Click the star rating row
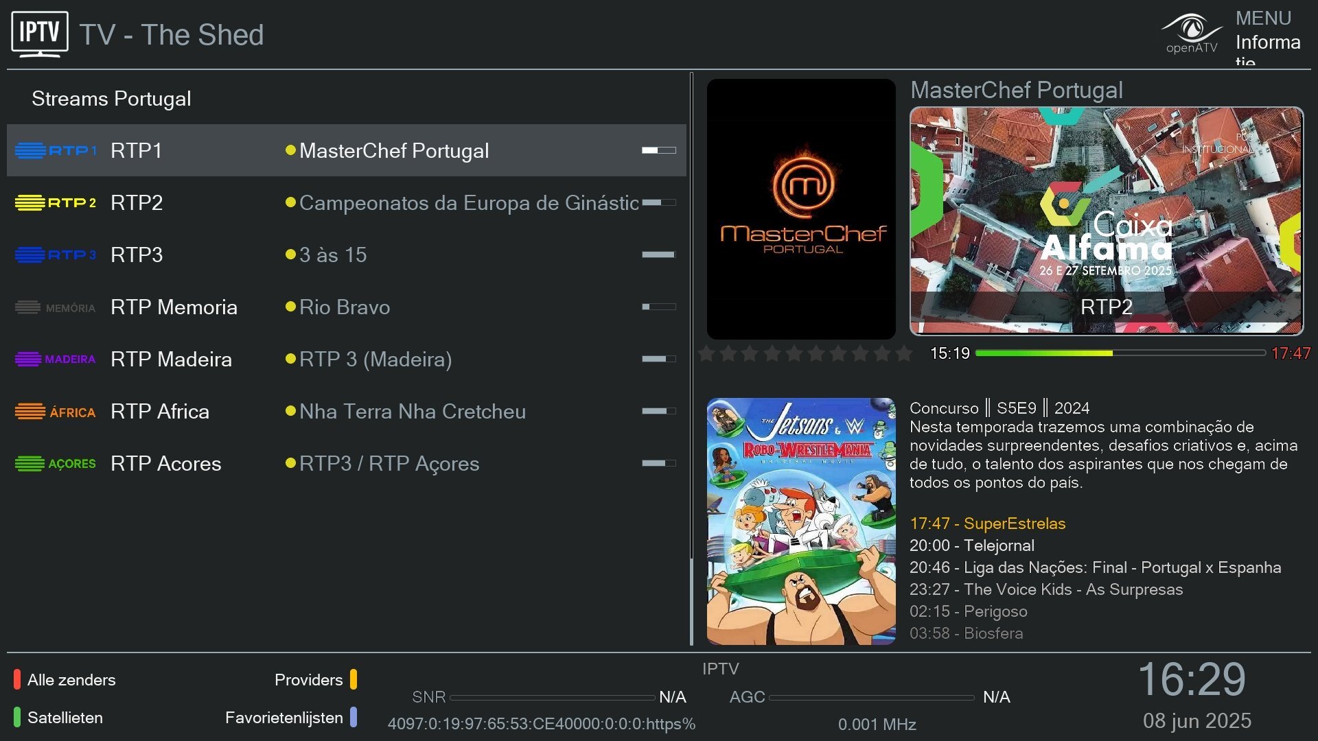 coord(805,353)
